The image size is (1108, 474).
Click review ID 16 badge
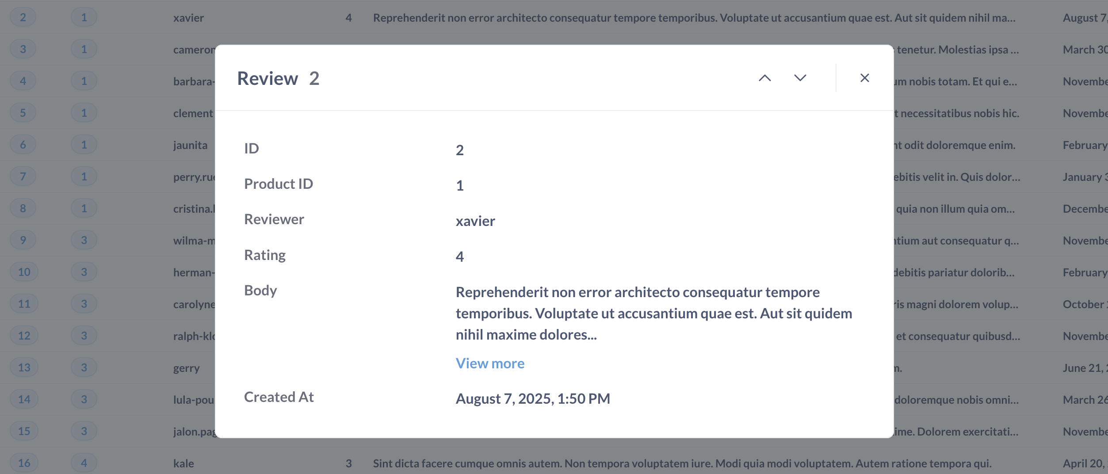24,463
